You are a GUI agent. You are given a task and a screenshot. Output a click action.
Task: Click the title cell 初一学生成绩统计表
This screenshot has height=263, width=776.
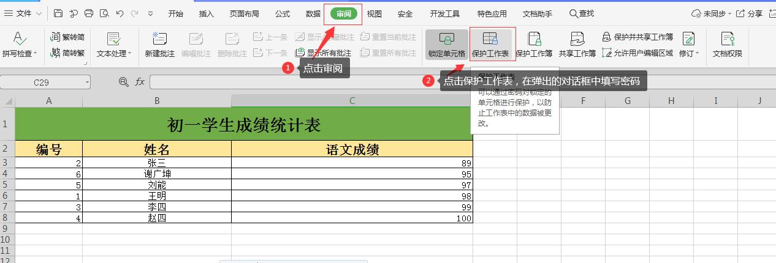tap(244, 124)
